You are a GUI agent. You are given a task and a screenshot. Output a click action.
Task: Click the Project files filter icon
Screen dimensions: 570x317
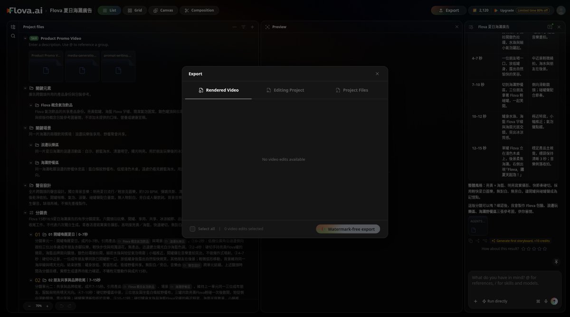tap(243, 27)
